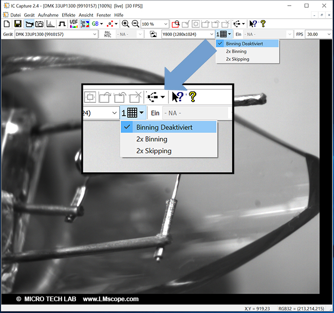Click the Save image floppy disk icon
Screen dimensions: 334x313
17,24
